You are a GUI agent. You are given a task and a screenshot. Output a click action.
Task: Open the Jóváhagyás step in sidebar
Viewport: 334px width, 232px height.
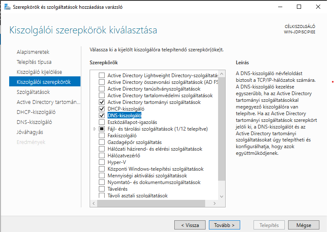click(x=30, y=132)
